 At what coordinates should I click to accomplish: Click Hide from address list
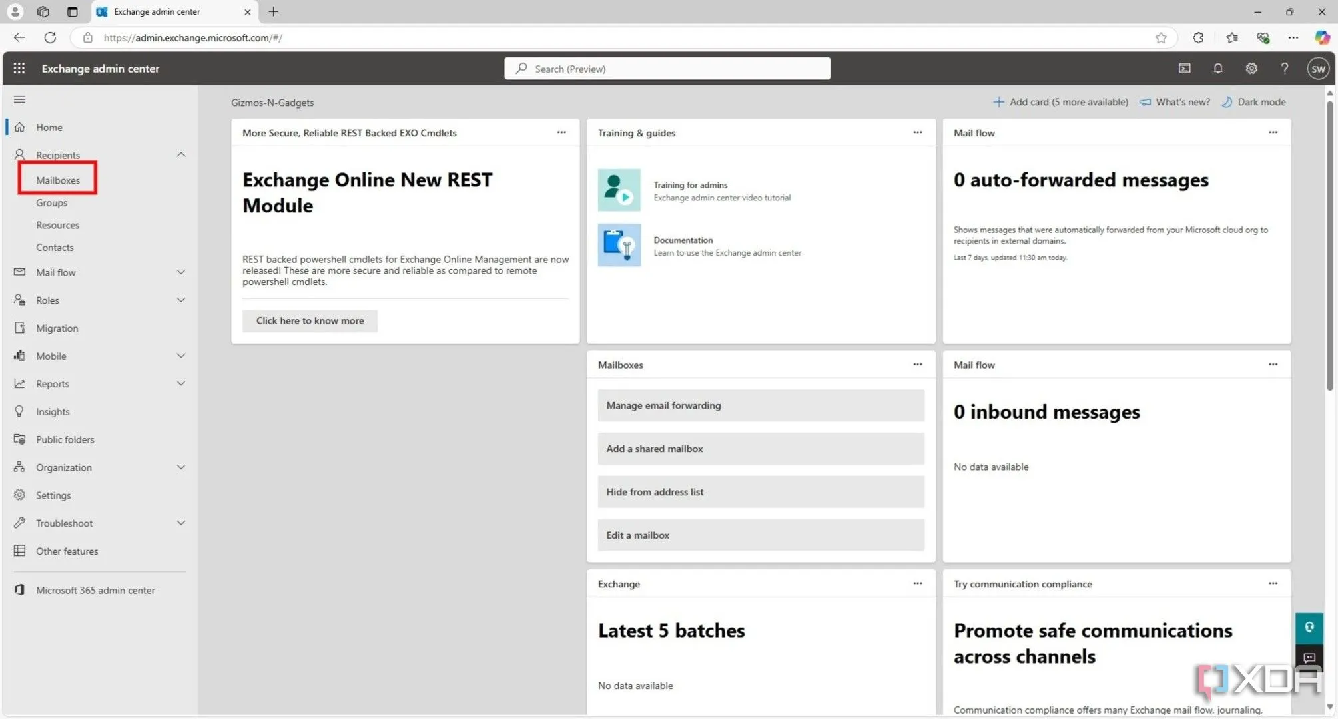[x=761, y=492]
